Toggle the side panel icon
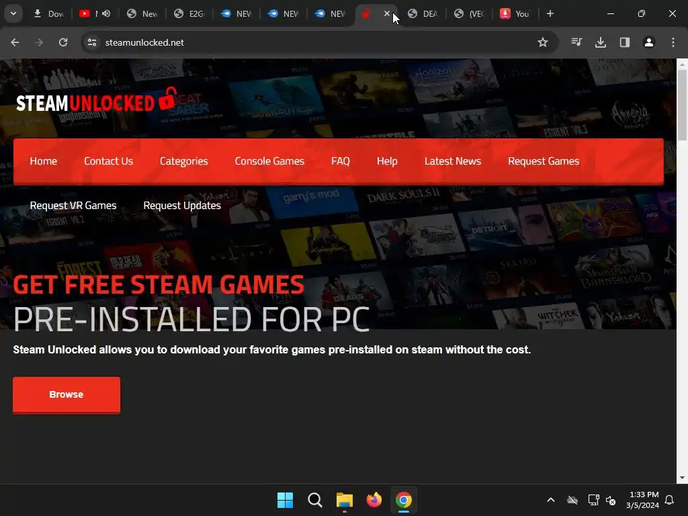688x516 pixels. pyautogui.click(x=625, y=42)
